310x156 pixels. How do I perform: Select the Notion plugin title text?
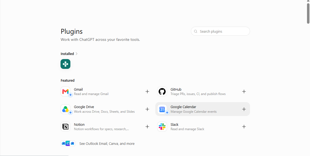coord(79,125)
